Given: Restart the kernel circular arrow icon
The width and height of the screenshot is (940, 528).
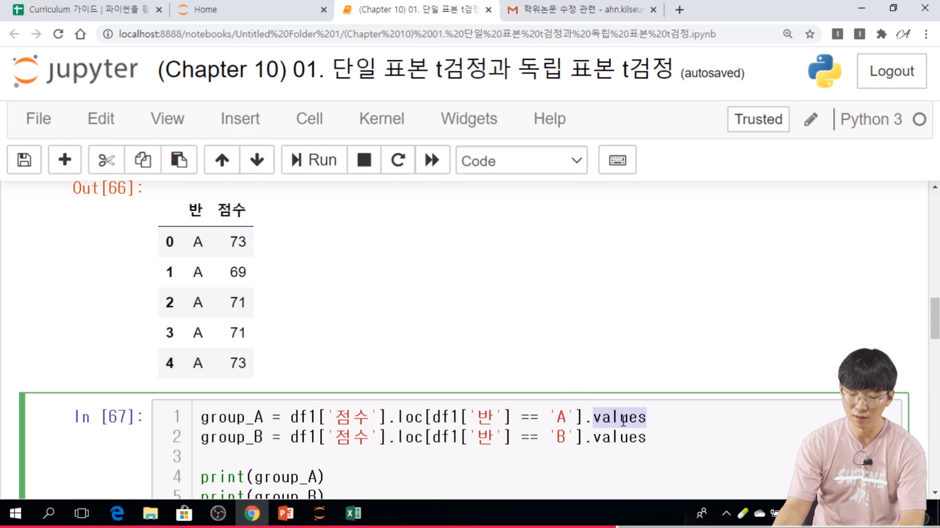Looking at the screenshot, I should (398, 160).
